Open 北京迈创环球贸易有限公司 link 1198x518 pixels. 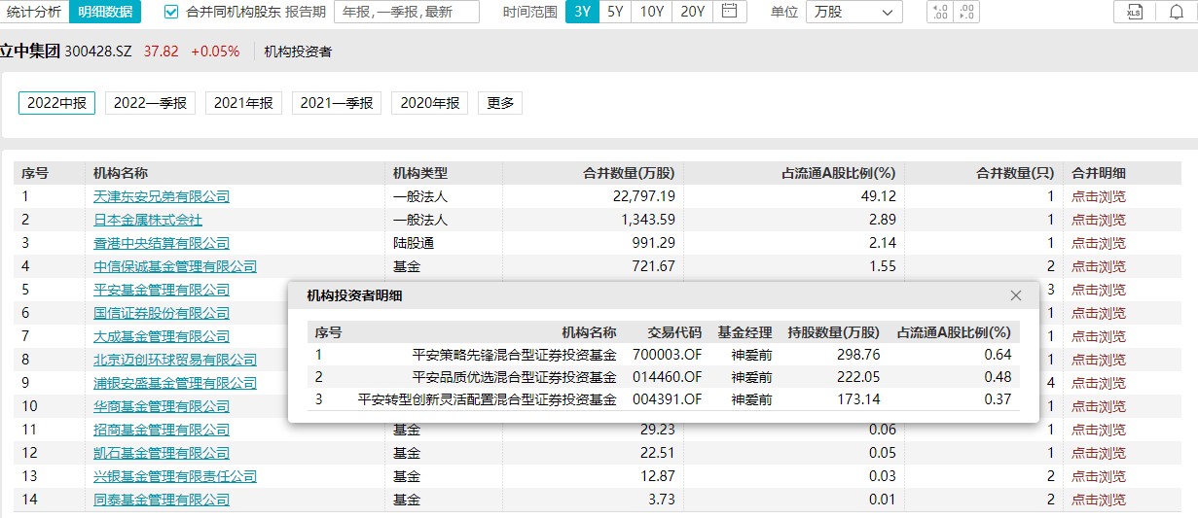pos(175,360)
